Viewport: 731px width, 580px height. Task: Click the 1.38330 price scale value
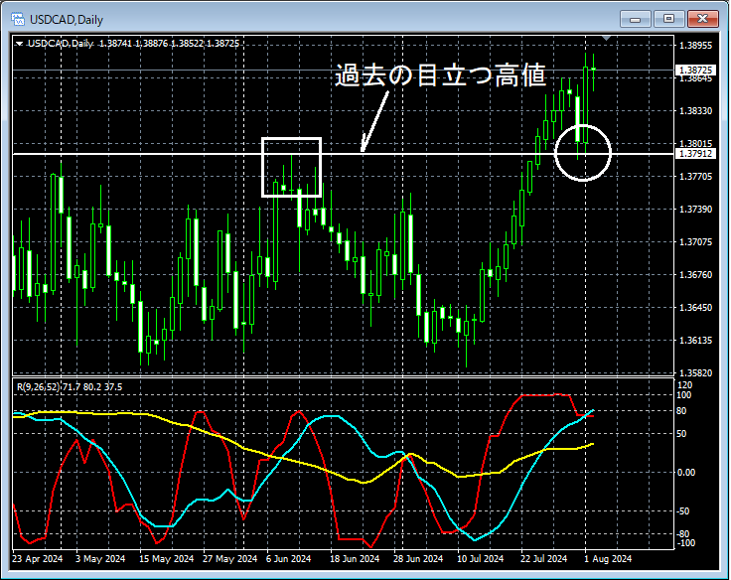tap(695, 111)
